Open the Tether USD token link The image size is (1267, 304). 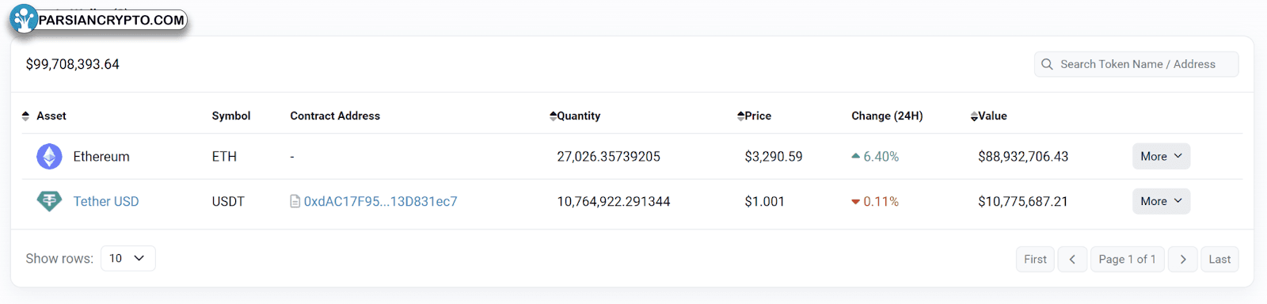(106, 202)
